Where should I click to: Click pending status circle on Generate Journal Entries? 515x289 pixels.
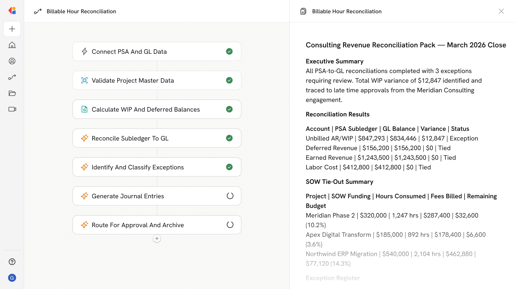click(230, 196)
